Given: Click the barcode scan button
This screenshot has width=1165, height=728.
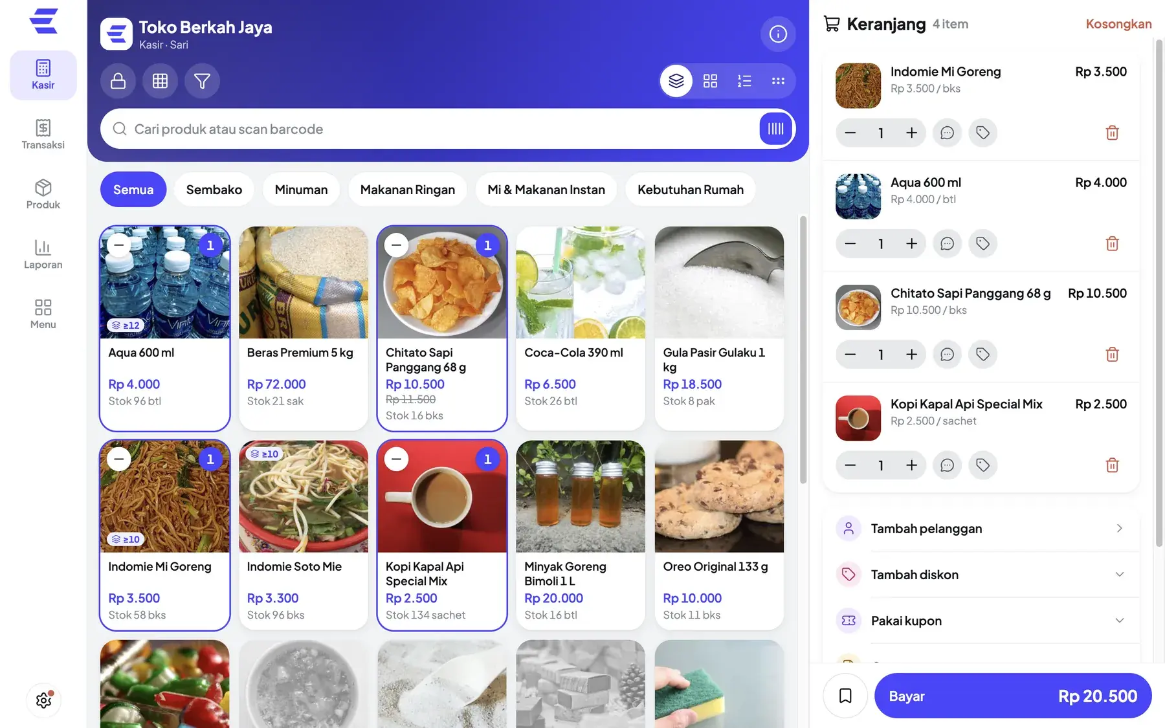Looking at the screenshot, I should (775, 129).
